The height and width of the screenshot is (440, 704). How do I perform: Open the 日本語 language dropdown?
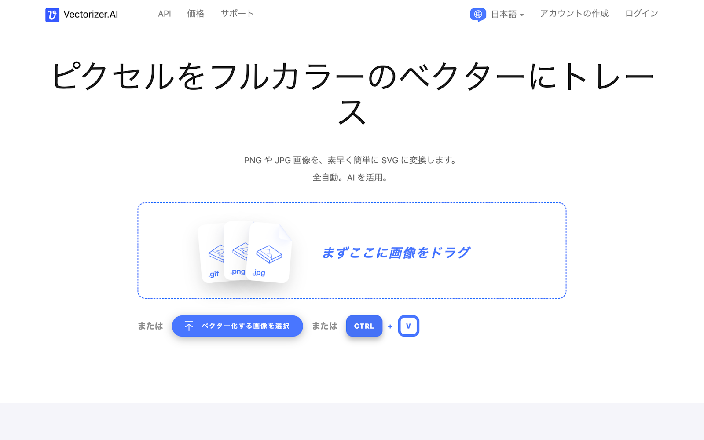pyautogui.click(x=507, y=15)
